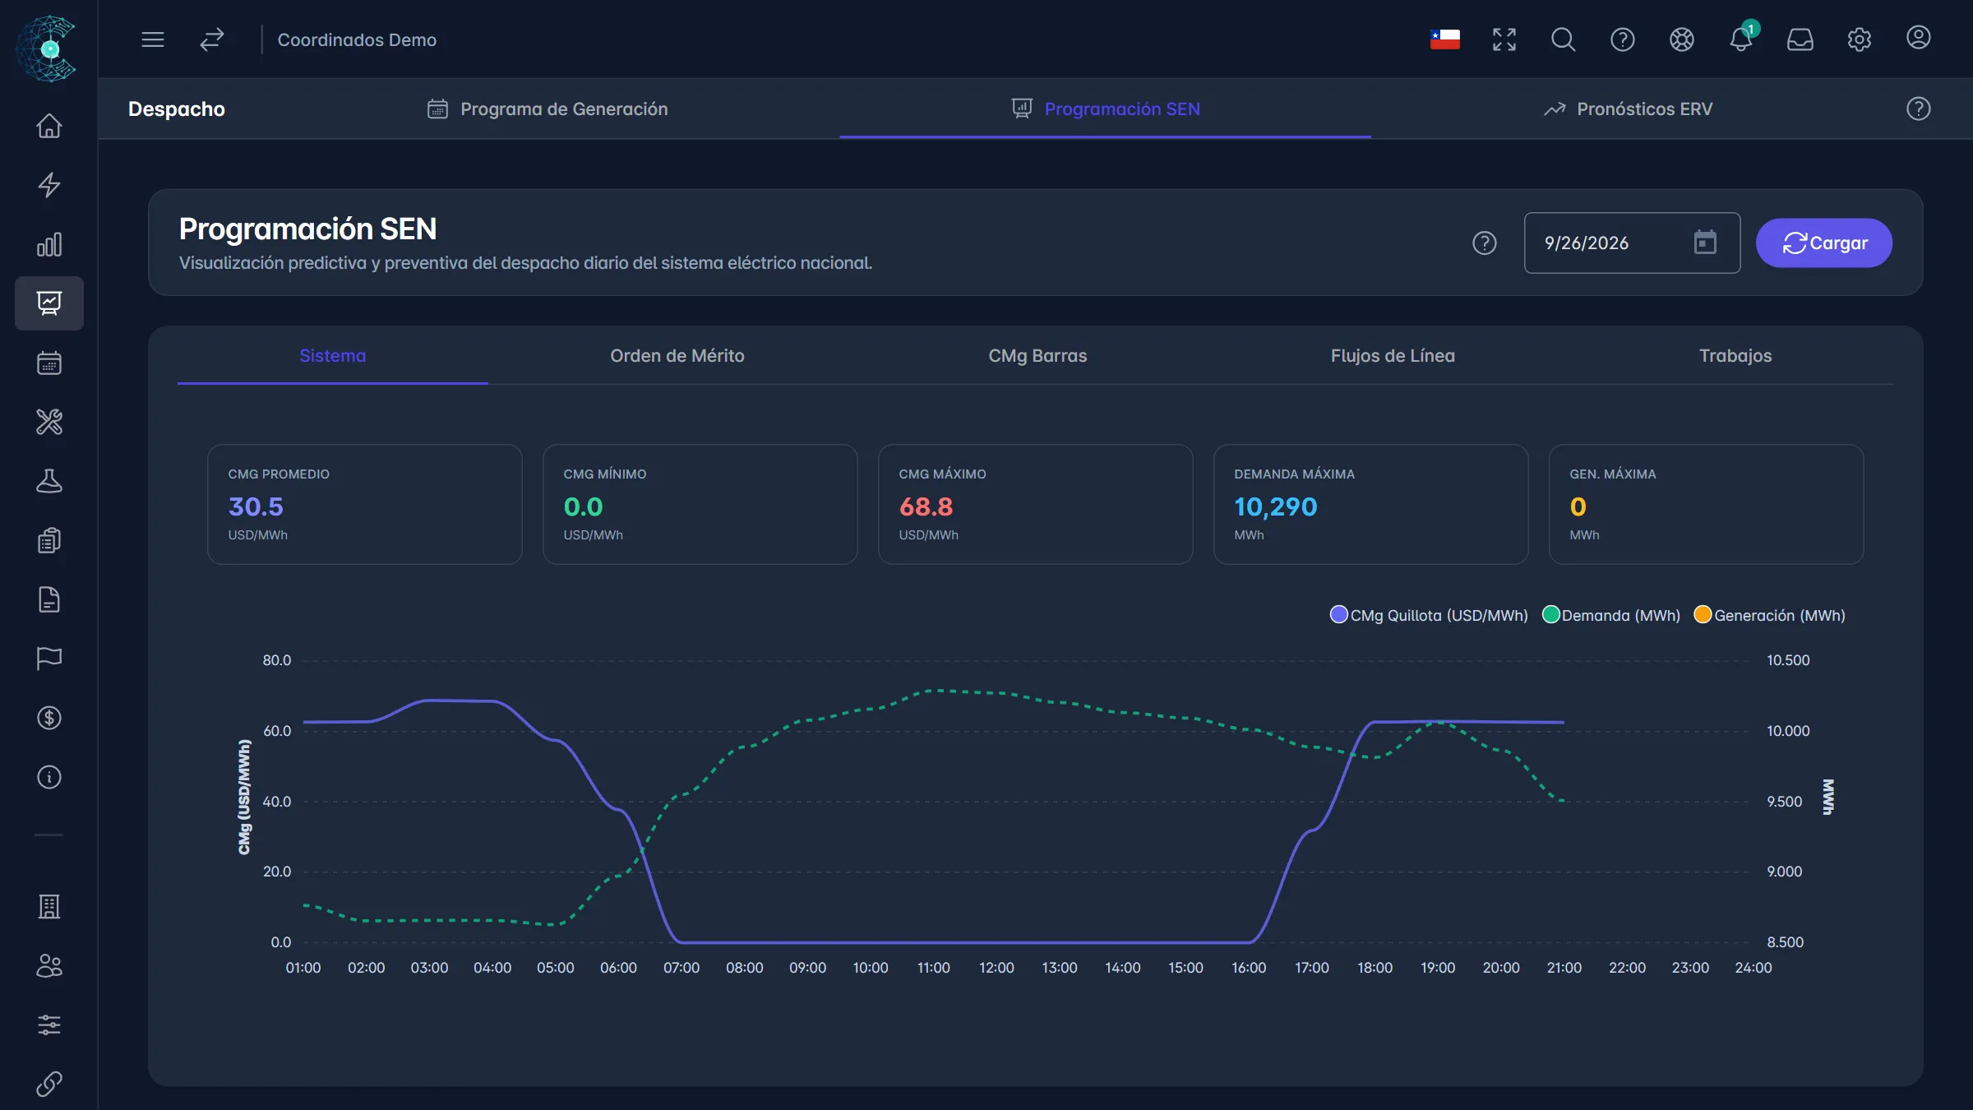
Task: Open the info circle sidebar icon
Action: click(49, 777)
